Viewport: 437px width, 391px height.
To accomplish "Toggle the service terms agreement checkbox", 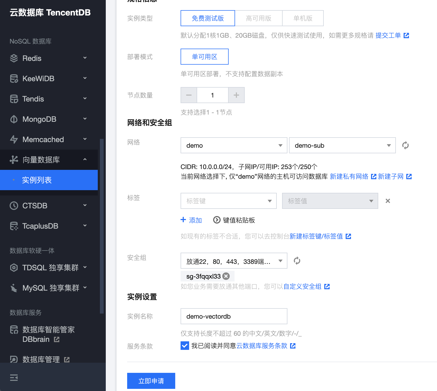I will (185, 346).
